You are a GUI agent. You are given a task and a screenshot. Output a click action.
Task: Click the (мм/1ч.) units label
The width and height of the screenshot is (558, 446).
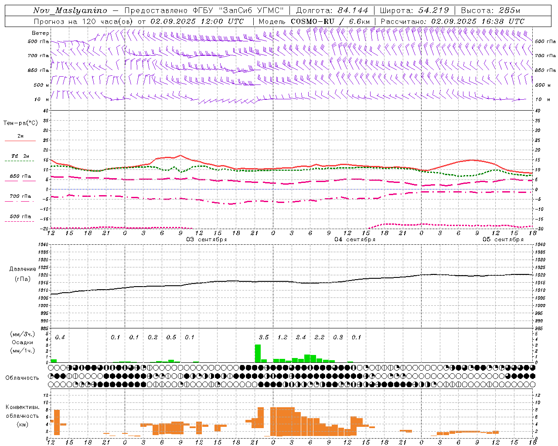point(22,350)
